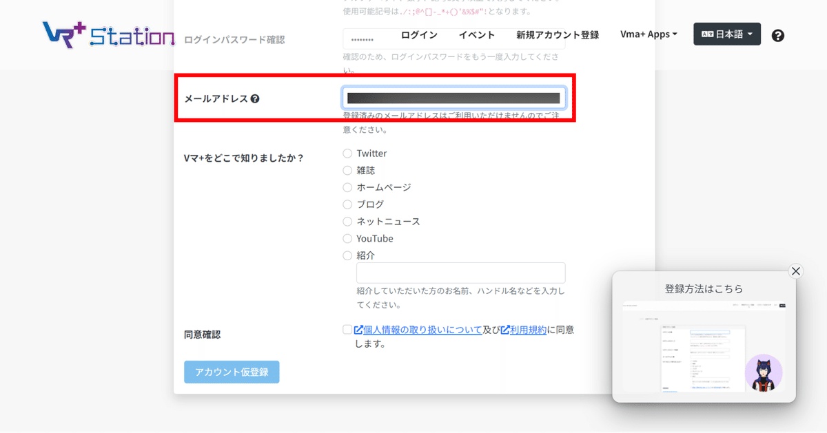Open the 個人情報の取り扱いについて link
This screenshot has width=827, height=433.
click(422, 330)
